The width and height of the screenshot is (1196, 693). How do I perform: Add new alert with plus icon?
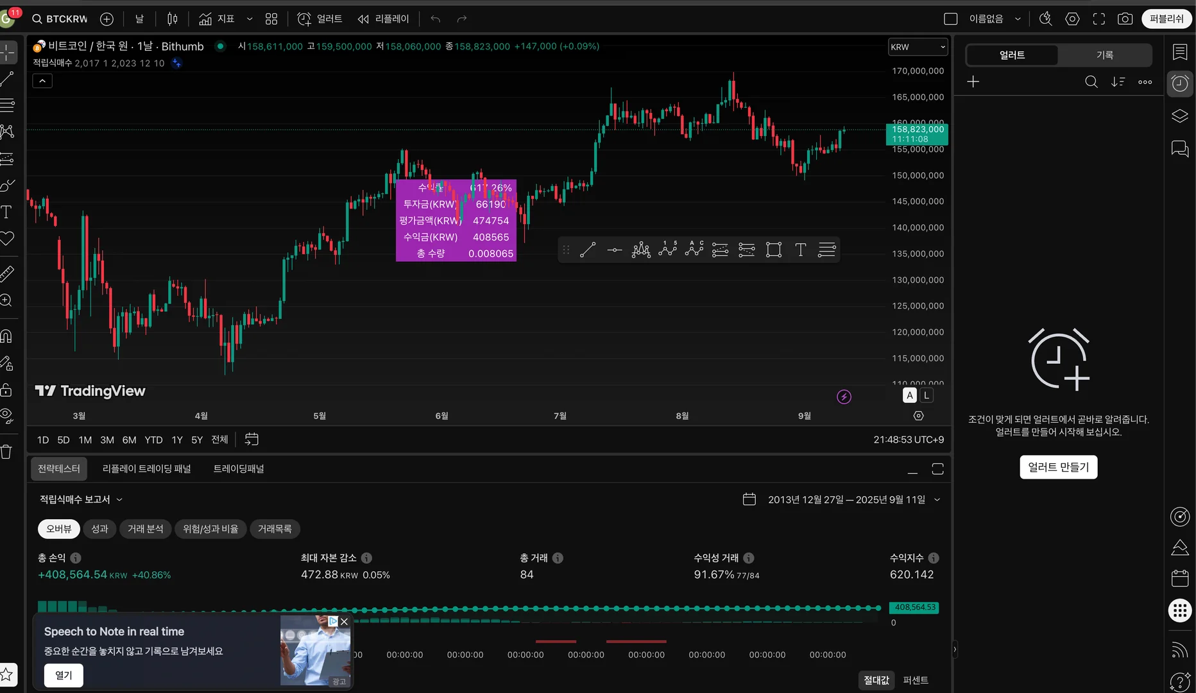coord(973,82)
